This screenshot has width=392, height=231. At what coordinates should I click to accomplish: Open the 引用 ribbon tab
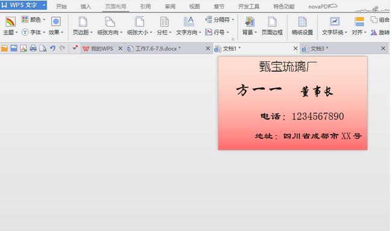(x=145, y=7)
